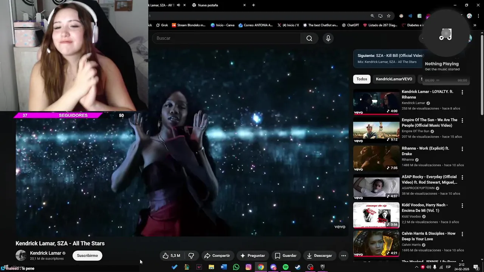The height and width of the screenshot is (272, 484).
Task: Open options menu for Kidd Voodoo video
Action: tap(462, 206)
